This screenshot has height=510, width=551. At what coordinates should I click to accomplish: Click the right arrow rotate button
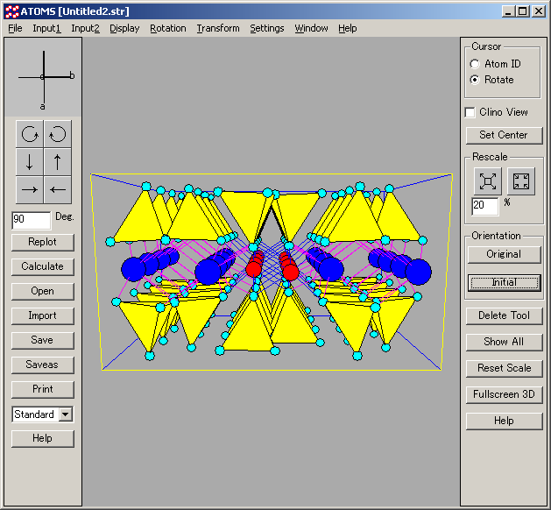(x=30, y=189)
